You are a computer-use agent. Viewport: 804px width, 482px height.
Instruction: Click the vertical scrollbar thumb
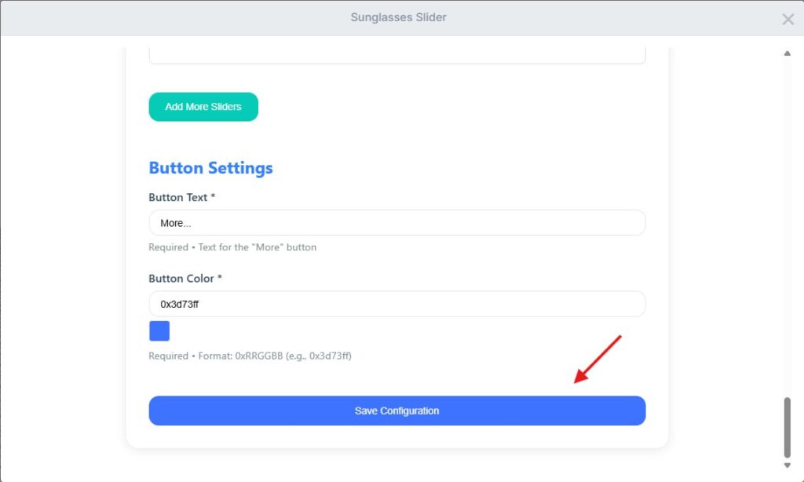point(787,428)
